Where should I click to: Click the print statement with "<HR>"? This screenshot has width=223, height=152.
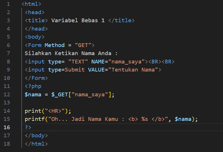point(48,111)
